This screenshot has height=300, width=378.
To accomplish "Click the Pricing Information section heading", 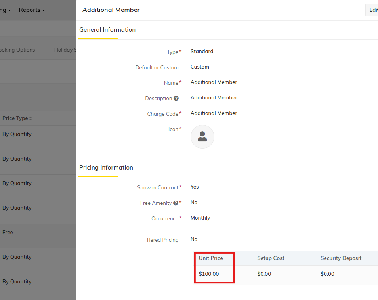I will click(x=106, y=168).
